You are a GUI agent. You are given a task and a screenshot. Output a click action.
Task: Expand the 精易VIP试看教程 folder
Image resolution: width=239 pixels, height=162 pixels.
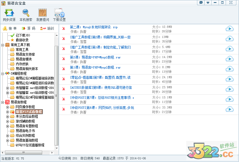(x=7, y=112)
